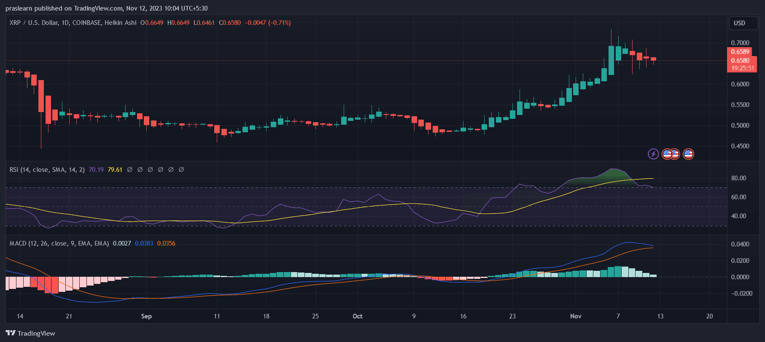Click the RSI indicator legend title
This screenshot has width=765, height=342.
tap(47, 170)
